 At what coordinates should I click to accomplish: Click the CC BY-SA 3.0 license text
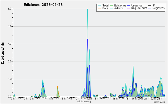tap(159, 102)
